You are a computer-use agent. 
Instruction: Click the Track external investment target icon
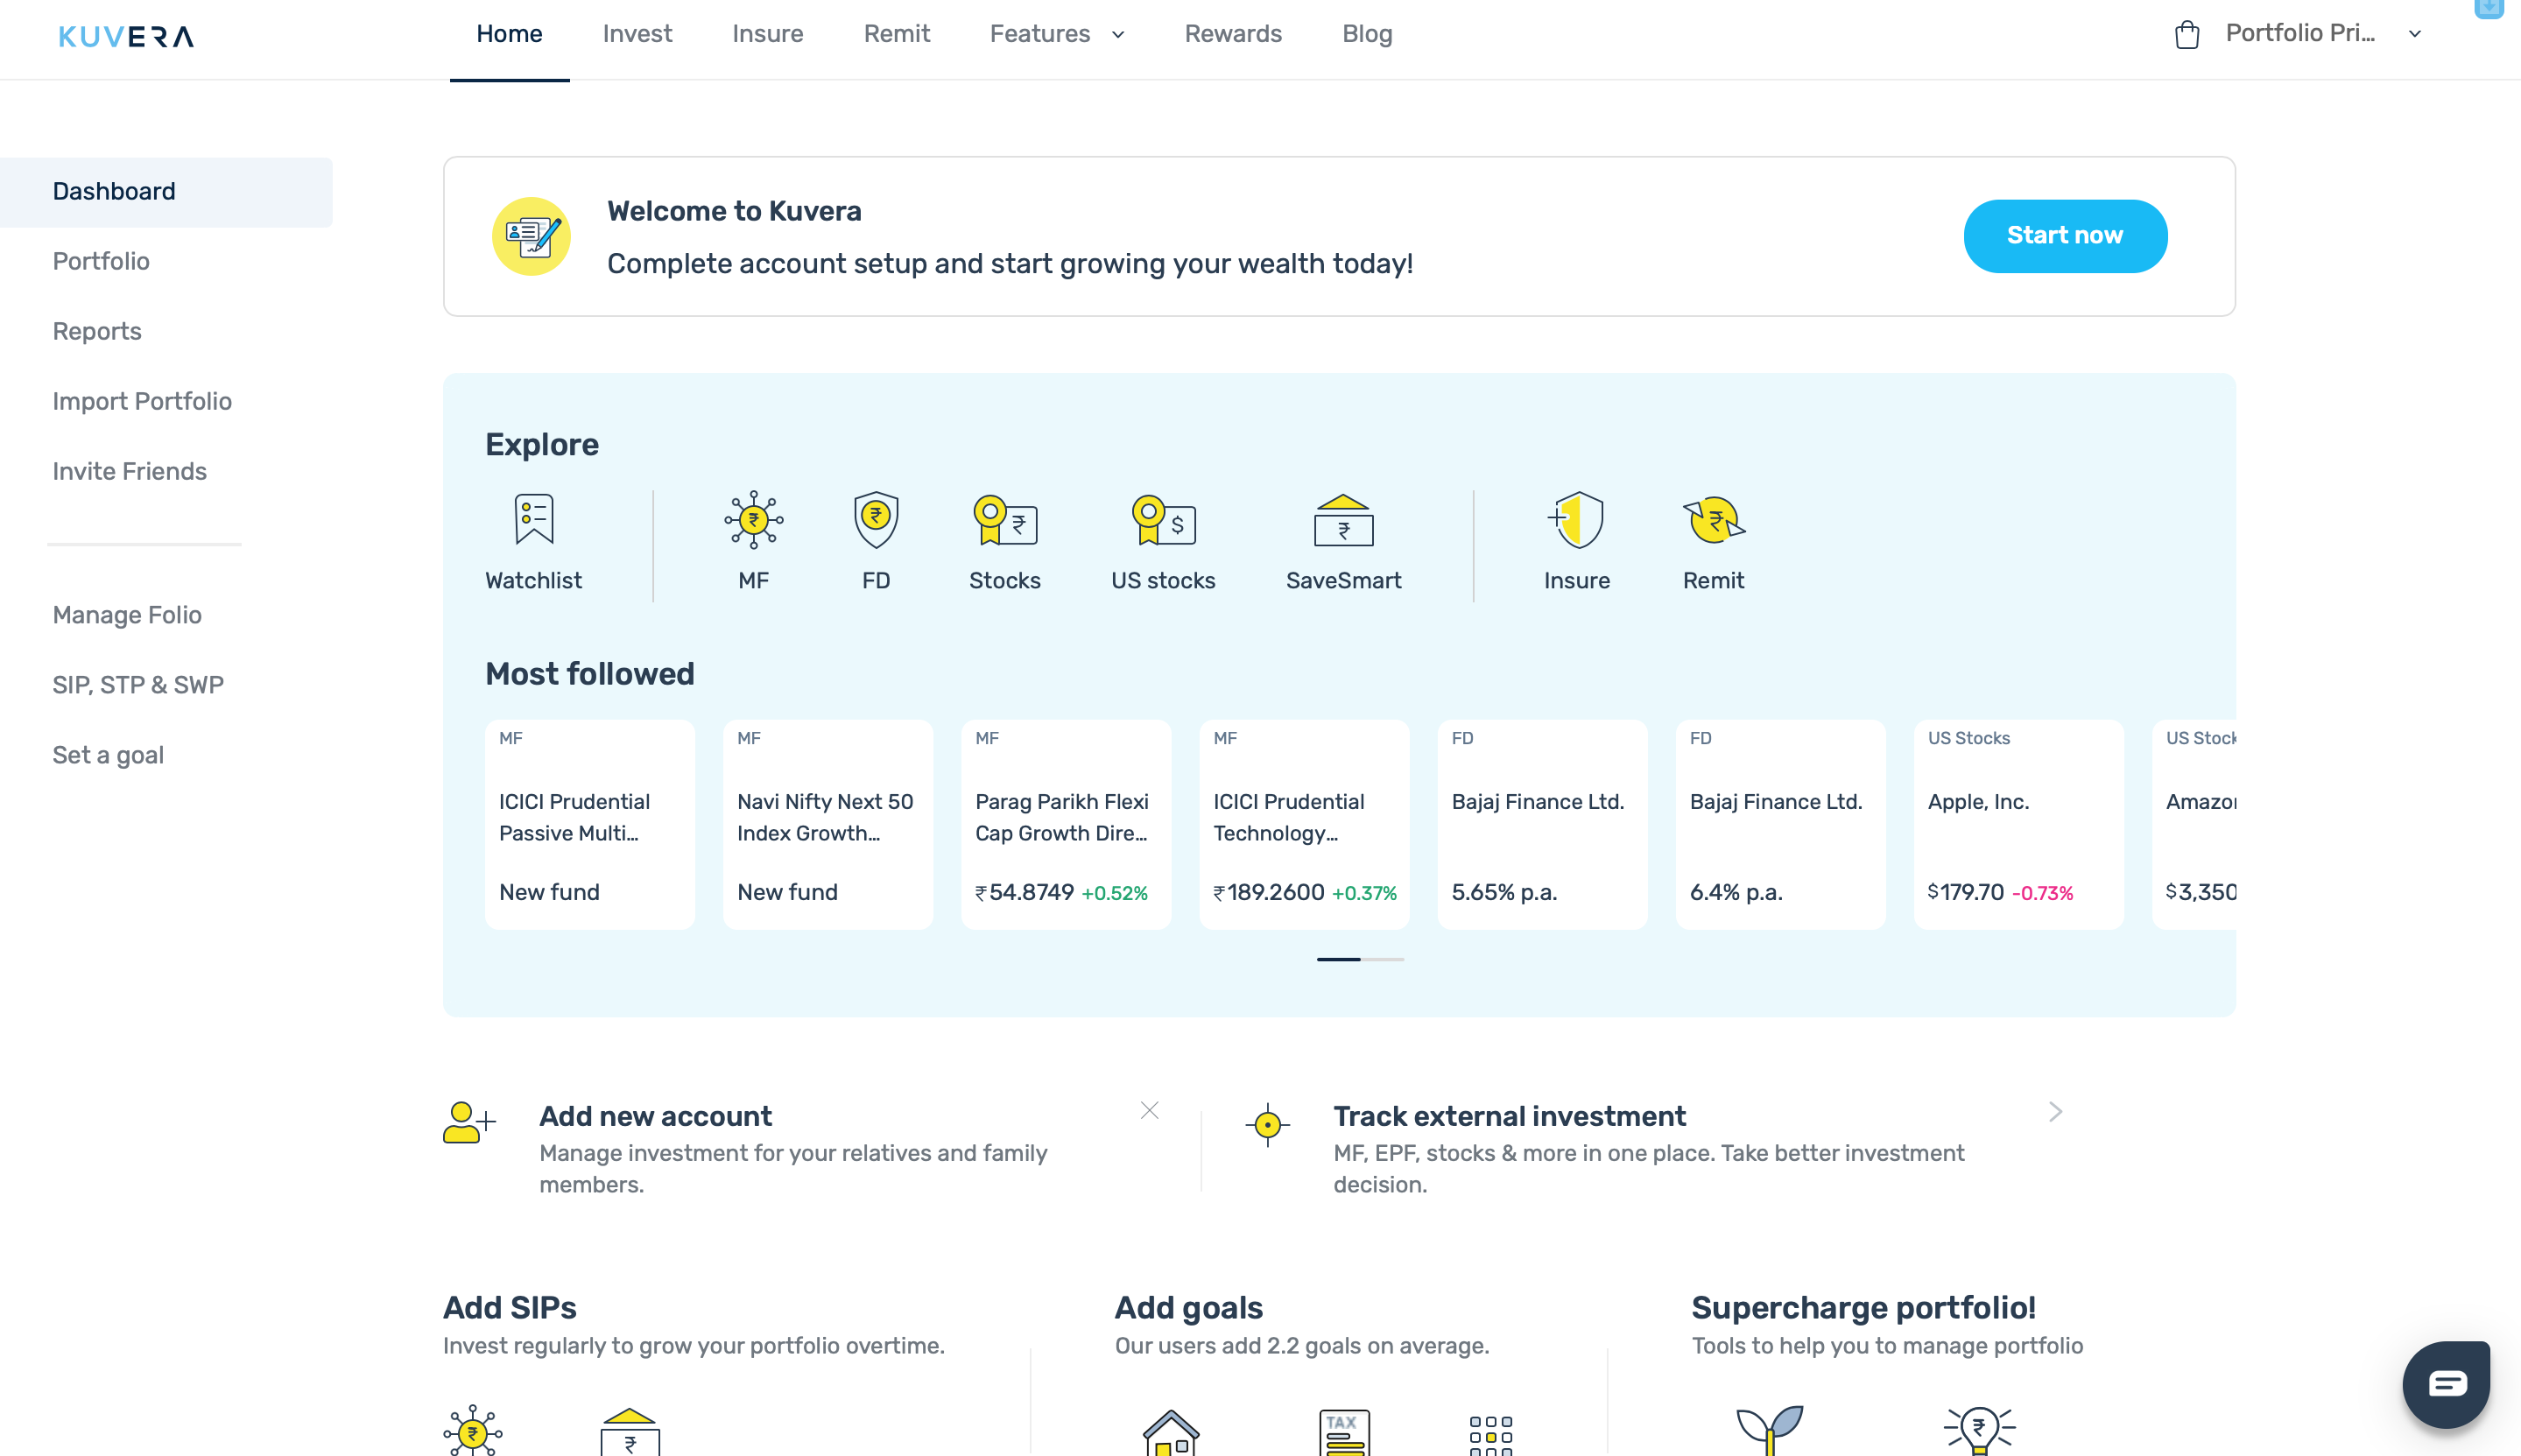[1267, 1125]
